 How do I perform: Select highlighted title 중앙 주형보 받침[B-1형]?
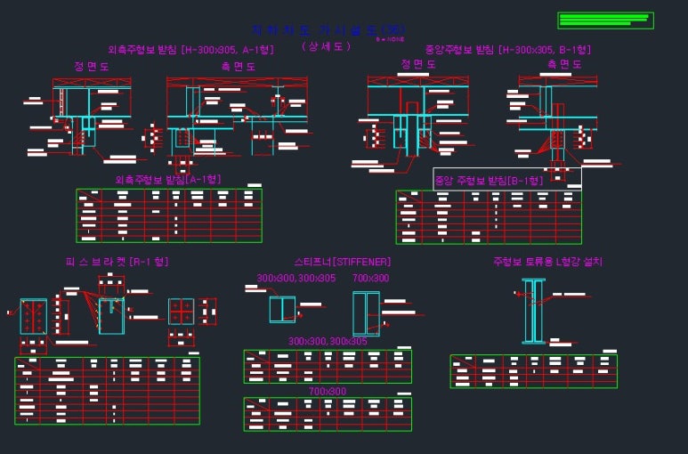point(489,181)
